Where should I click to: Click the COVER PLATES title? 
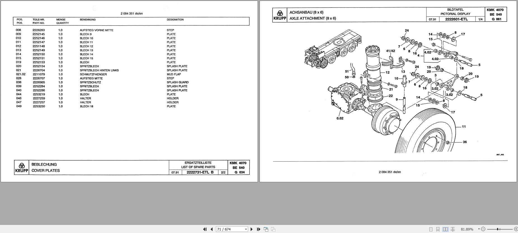click(46, 170)
